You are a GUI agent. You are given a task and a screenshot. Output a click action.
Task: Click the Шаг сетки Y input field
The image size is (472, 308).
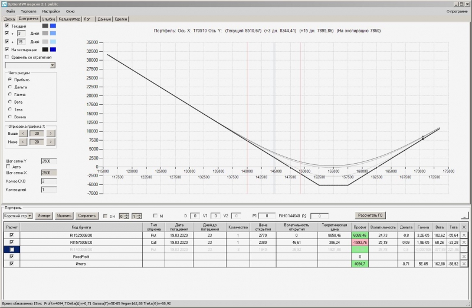pyautogui.click(x=49, y=161)
